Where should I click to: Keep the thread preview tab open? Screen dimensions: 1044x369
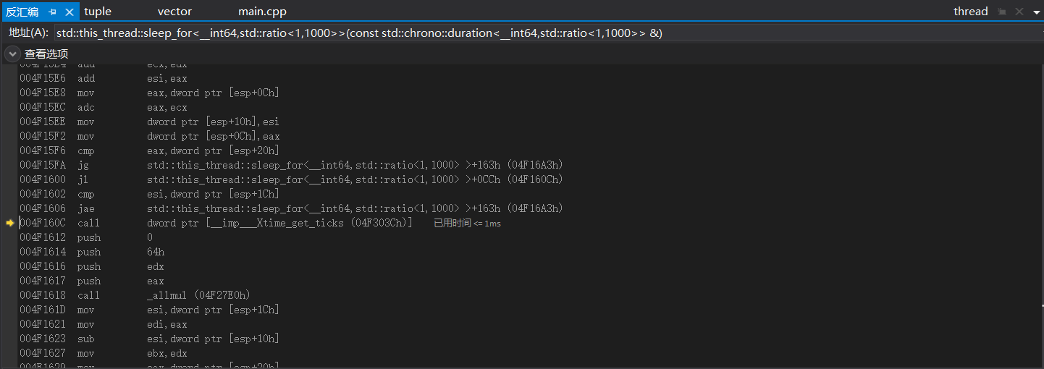(1002, 12)
